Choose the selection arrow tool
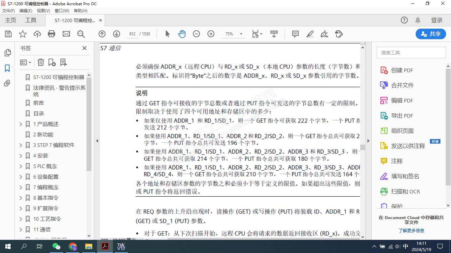 [167, 34]
